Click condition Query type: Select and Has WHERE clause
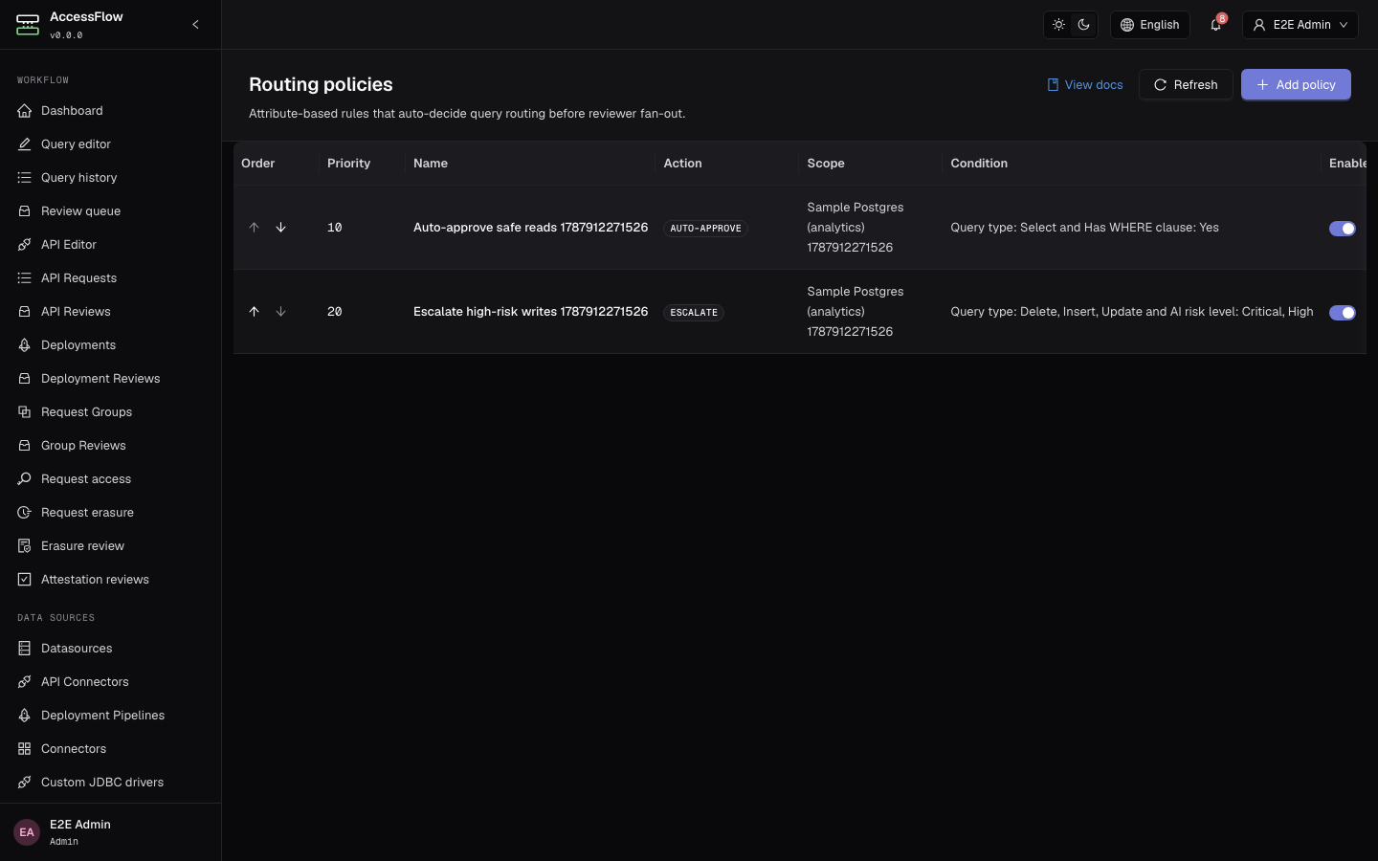This screenshot has height=861, width=1378. (x=1084, y=228)
